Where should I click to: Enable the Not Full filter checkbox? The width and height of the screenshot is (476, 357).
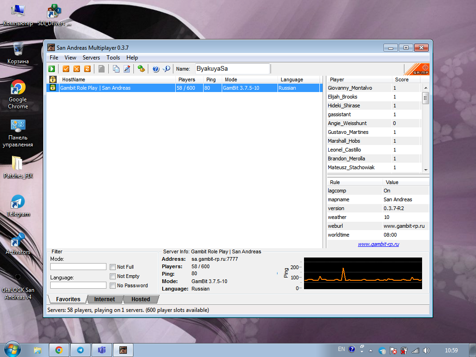click(112, 267)
